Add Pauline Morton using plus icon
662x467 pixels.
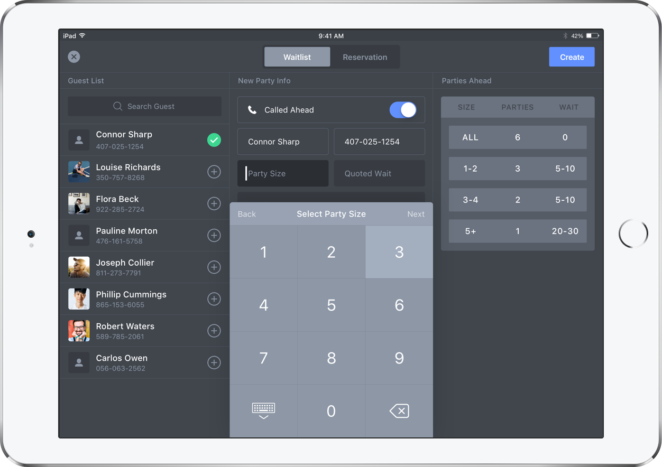click(214, 235)
